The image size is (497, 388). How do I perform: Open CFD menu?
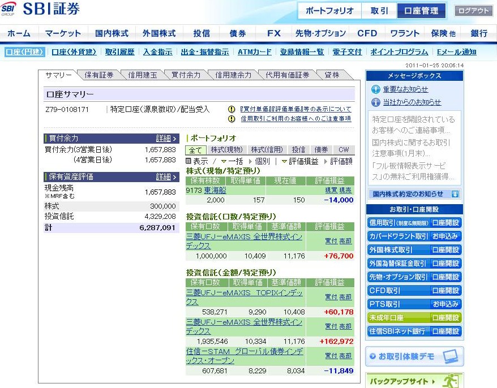[367, 33]
